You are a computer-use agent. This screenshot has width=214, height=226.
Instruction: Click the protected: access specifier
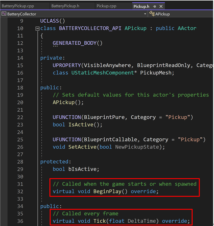tap(56, 162)
